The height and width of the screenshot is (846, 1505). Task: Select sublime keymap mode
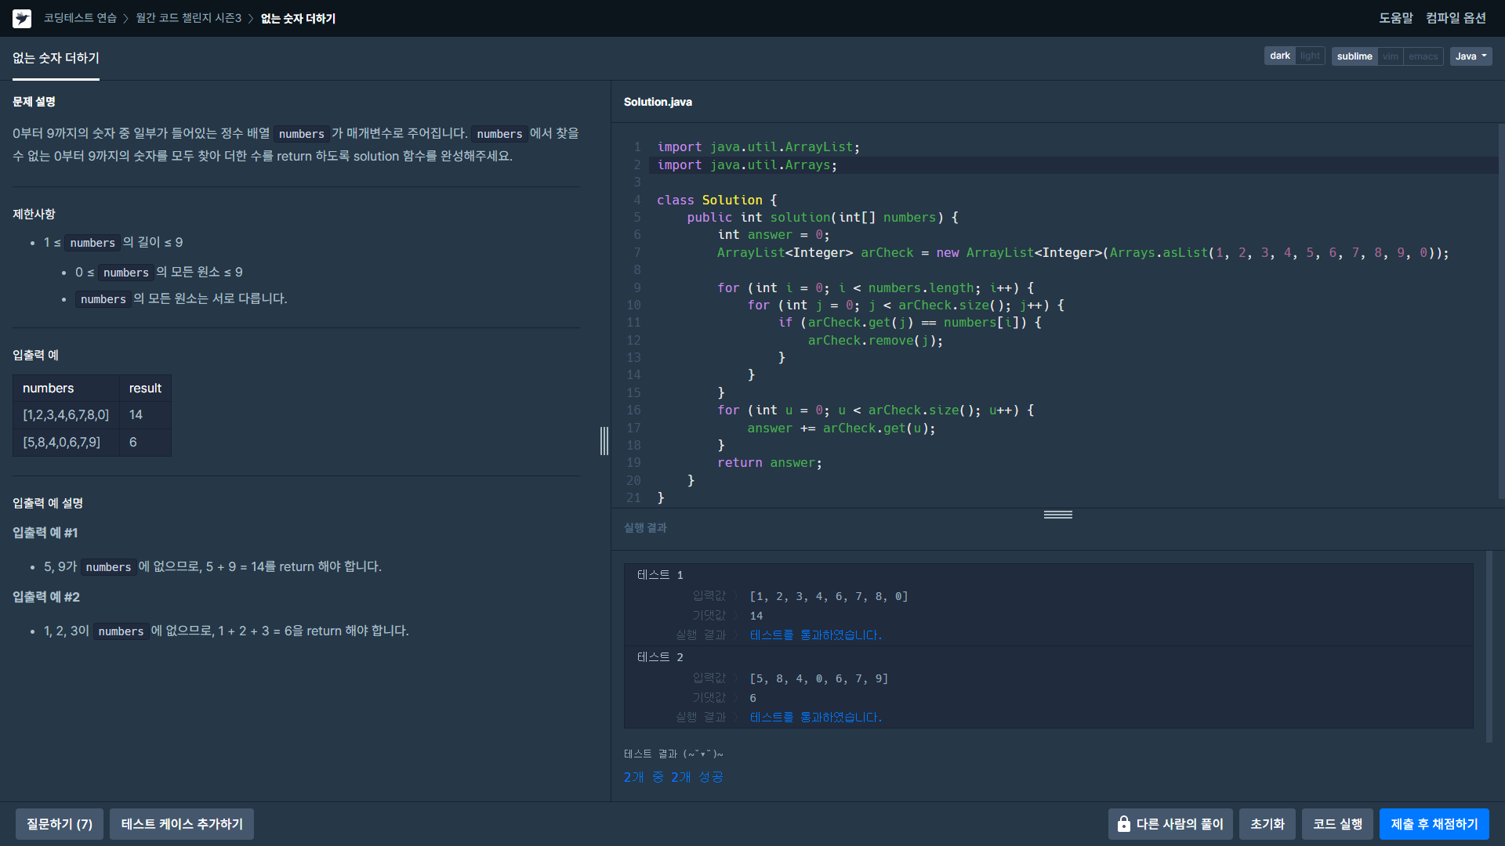click(1354, 56)
